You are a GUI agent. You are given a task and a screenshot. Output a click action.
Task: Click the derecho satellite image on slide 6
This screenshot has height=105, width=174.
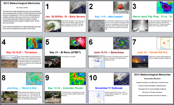[x=121, y=43]
